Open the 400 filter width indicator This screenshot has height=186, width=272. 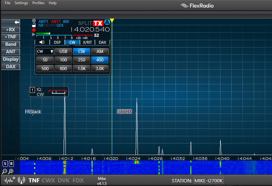66,21
